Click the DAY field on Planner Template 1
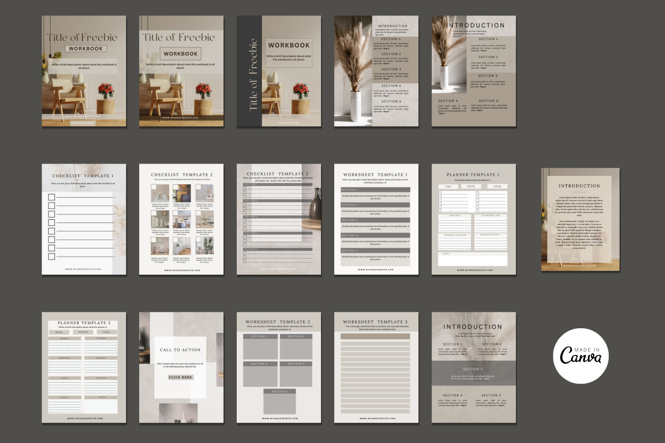 click(449, 187)
